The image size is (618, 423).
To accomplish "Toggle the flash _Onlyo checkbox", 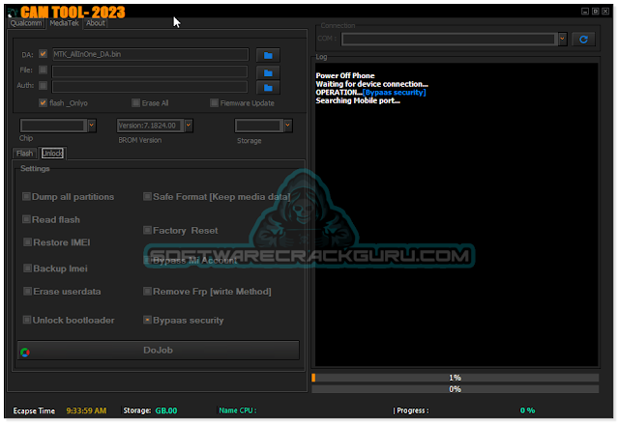I will pyautogui.click(x=43, y=102).
